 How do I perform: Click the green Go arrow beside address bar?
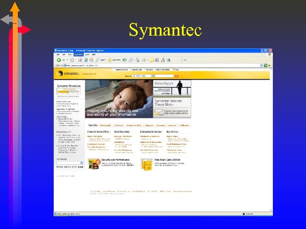point(265,65)
